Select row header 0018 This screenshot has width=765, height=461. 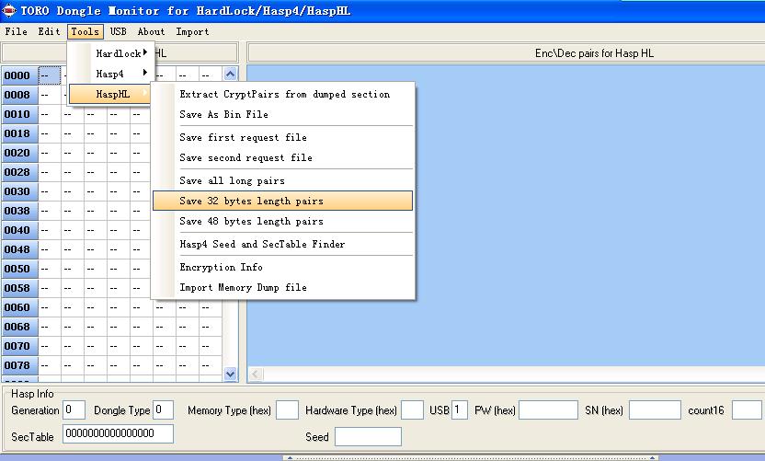[x=19, y=133]
